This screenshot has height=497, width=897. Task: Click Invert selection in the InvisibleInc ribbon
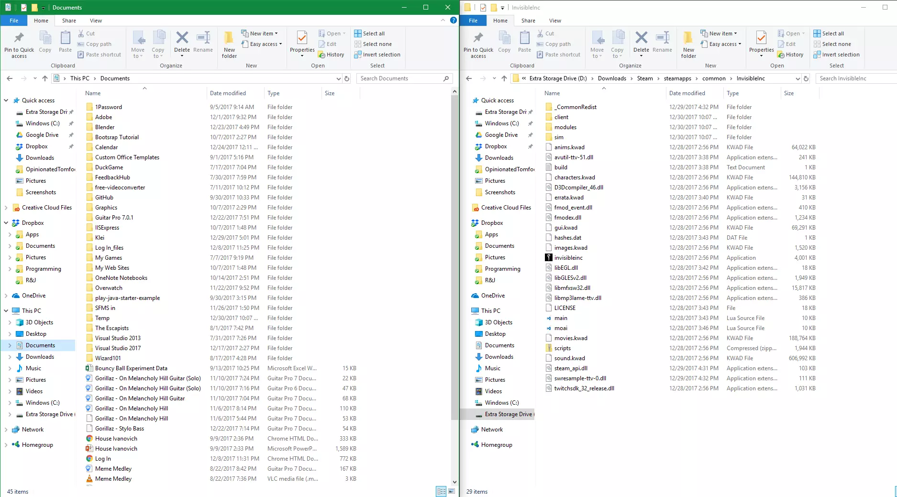click(836, 55)
